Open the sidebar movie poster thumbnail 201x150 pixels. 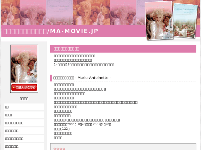(24, 64)
